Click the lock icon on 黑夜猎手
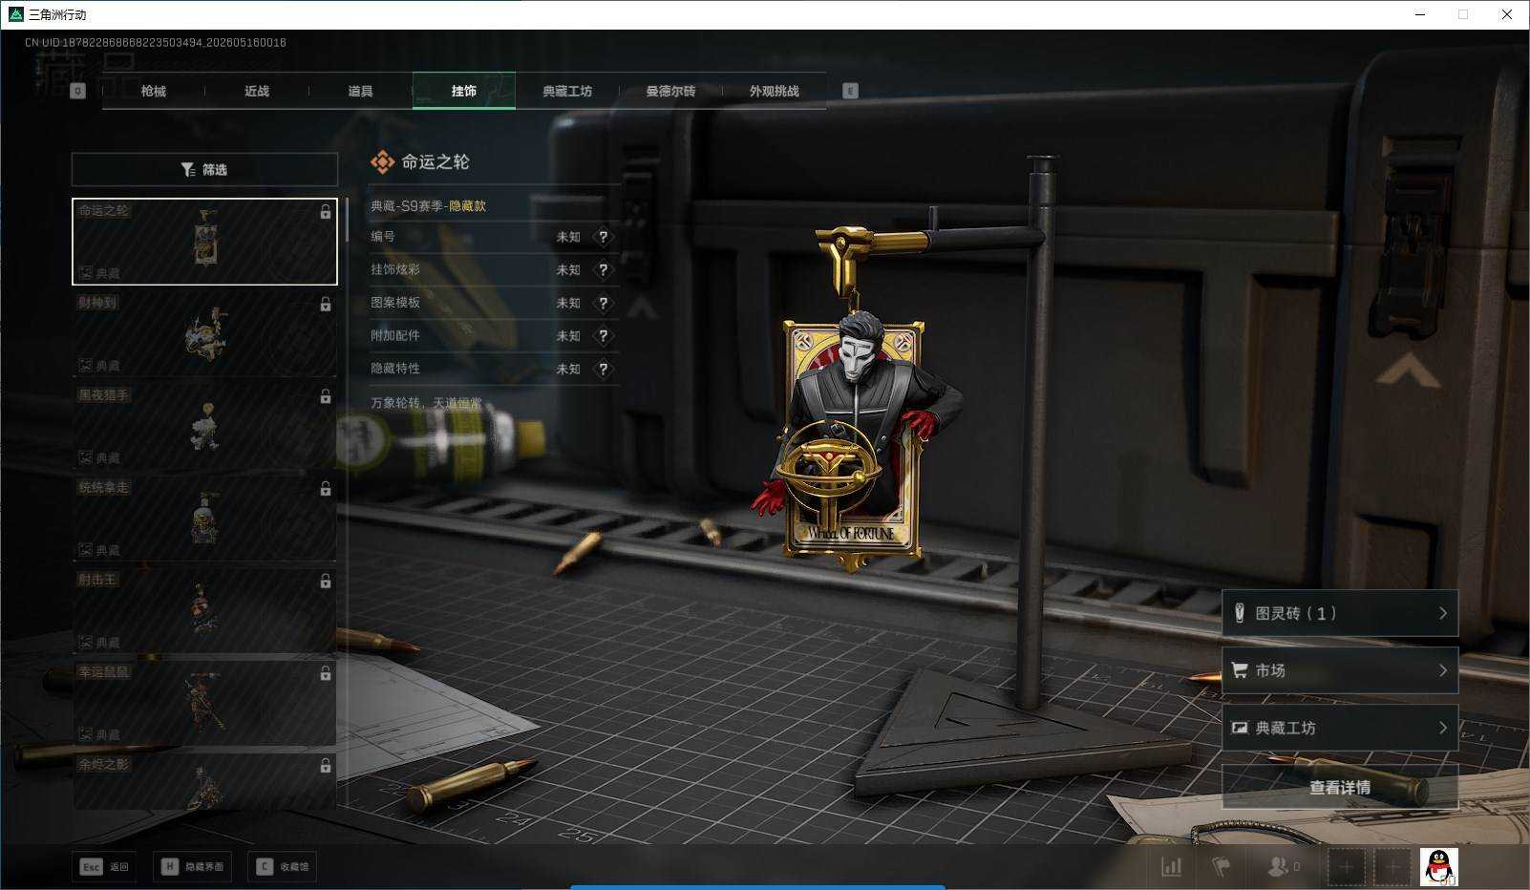The width and height of the screenshot is (1530, 890). (326, 396)
